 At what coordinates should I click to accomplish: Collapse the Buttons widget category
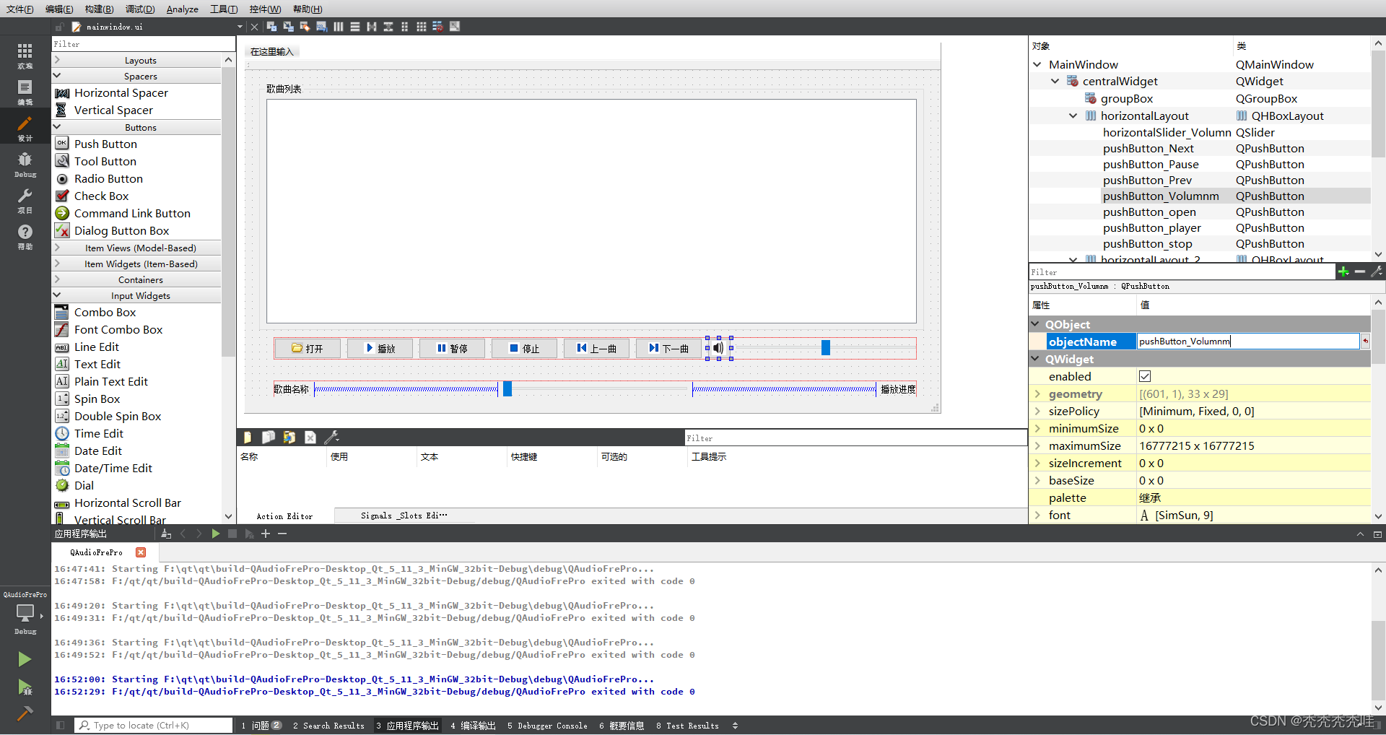point(57,127)
